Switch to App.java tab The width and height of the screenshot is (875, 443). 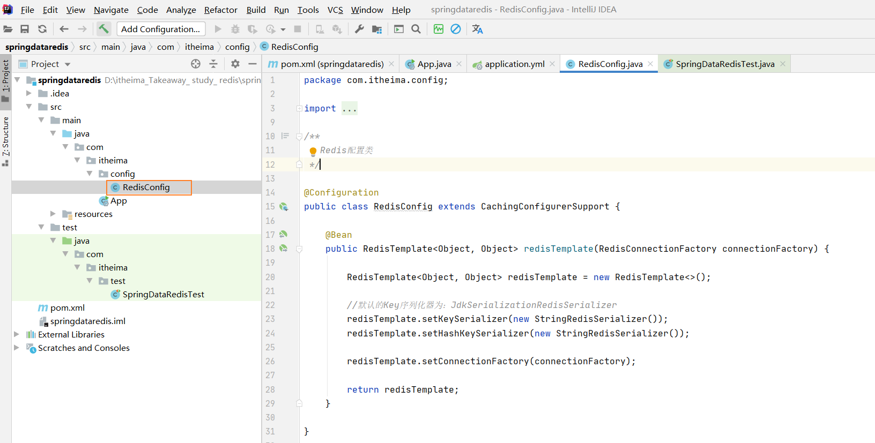click(434, 64)
